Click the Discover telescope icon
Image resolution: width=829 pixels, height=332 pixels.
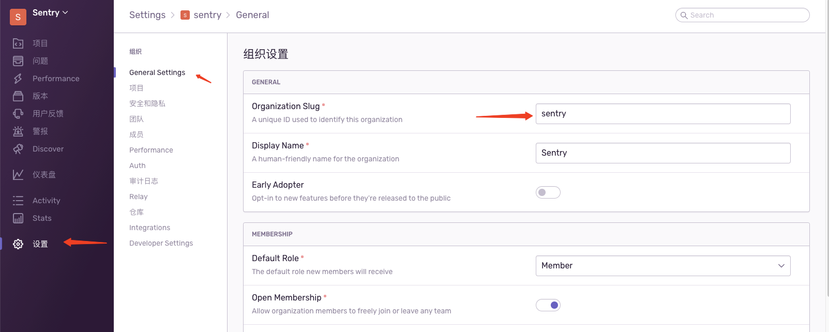[18, 149]
